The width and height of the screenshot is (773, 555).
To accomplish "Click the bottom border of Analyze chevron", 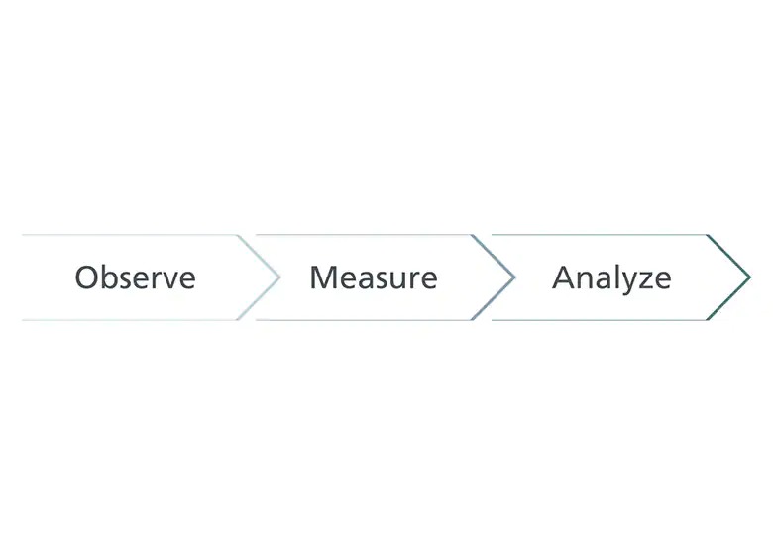I will coord(599,320).
